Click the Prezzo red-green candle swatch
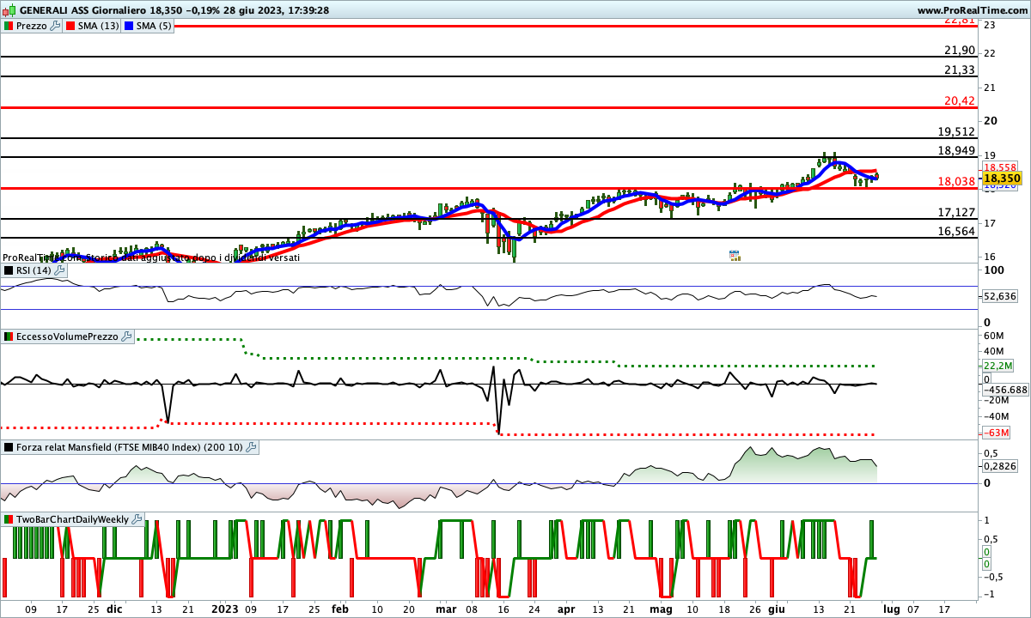 9,26
